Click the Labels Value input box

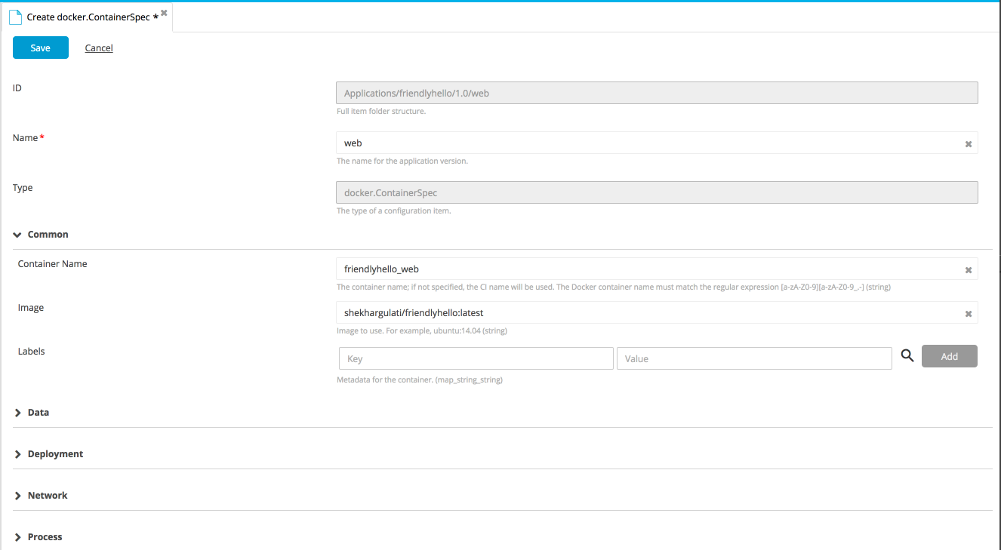point(754,358)
